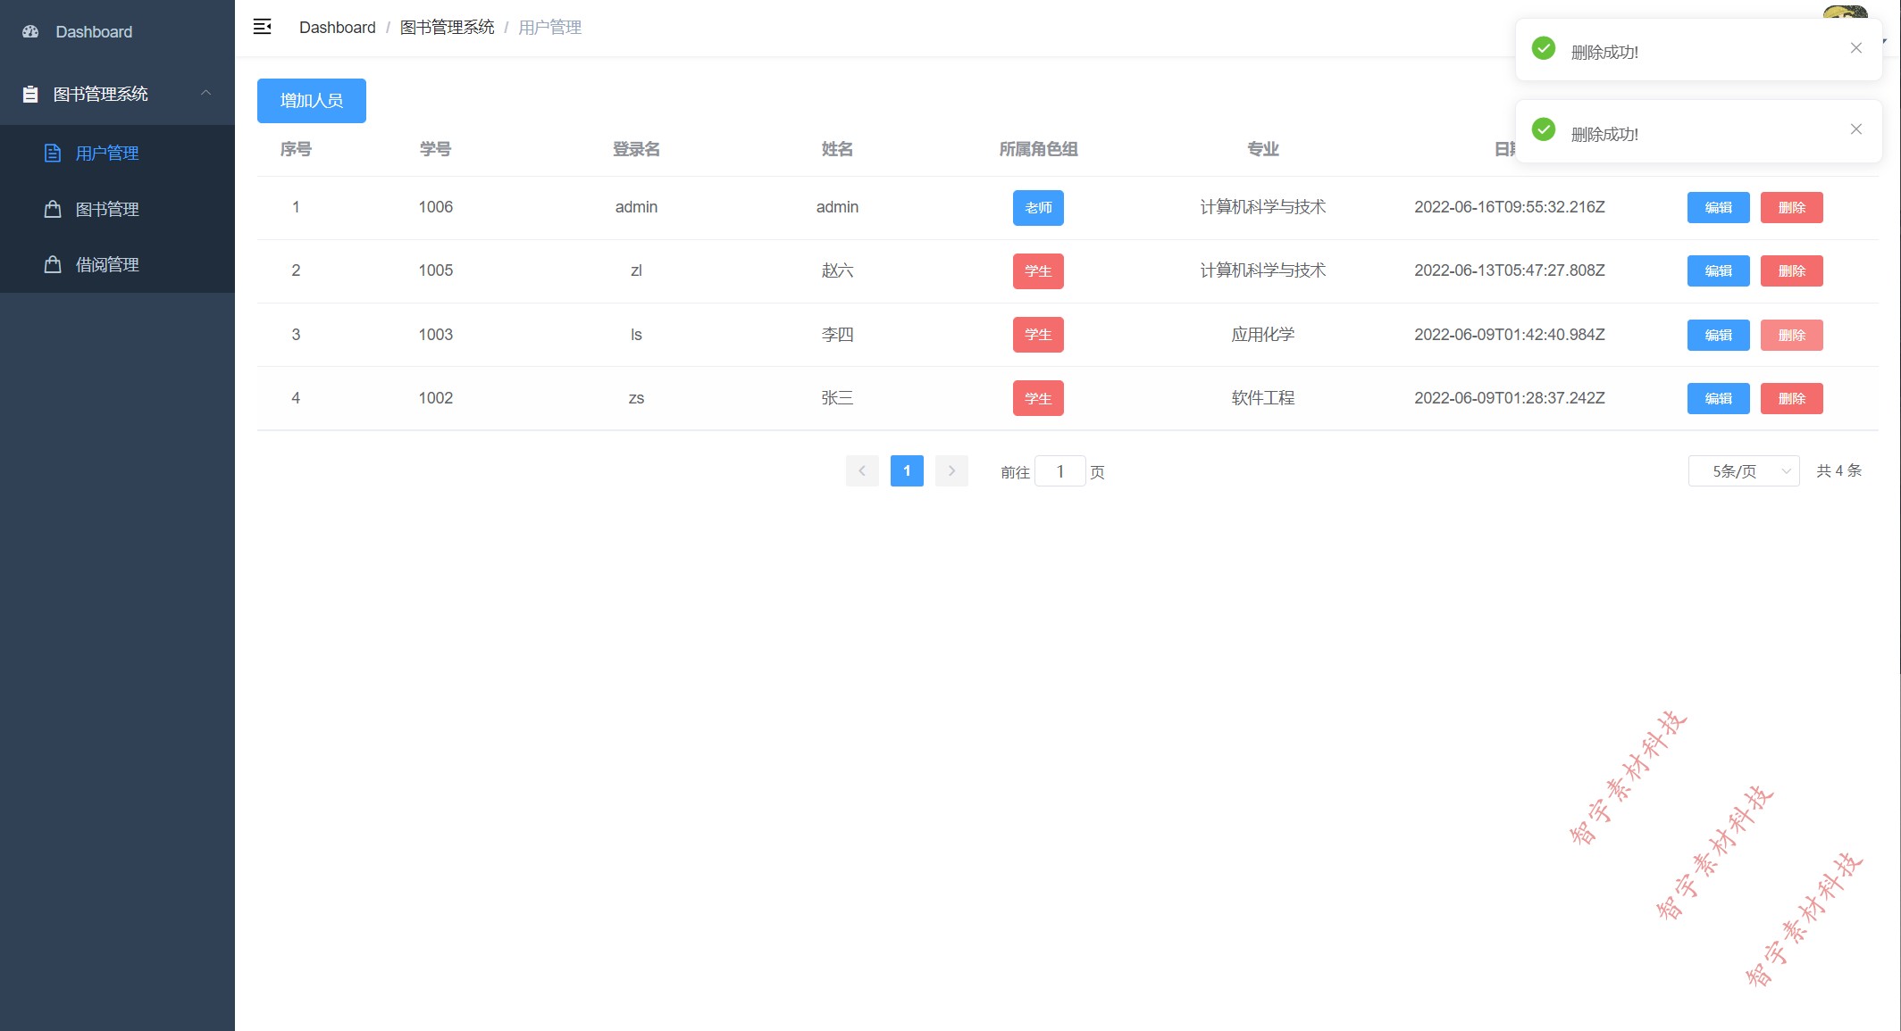Click the 所属角色组 column header
1901x1031 pixels.
[1038, 149]
